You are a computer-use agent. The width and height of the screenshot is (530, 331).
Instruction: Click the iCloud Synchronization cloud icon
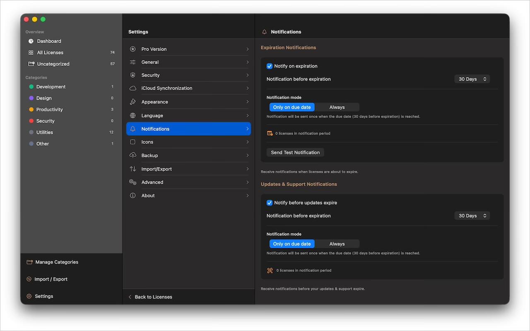pyautogui.click(x=133, y=88)
